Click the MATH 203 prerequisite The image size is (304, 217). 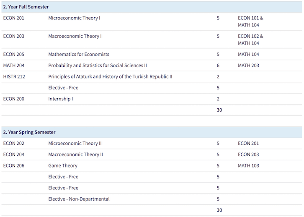coord(248,65)
